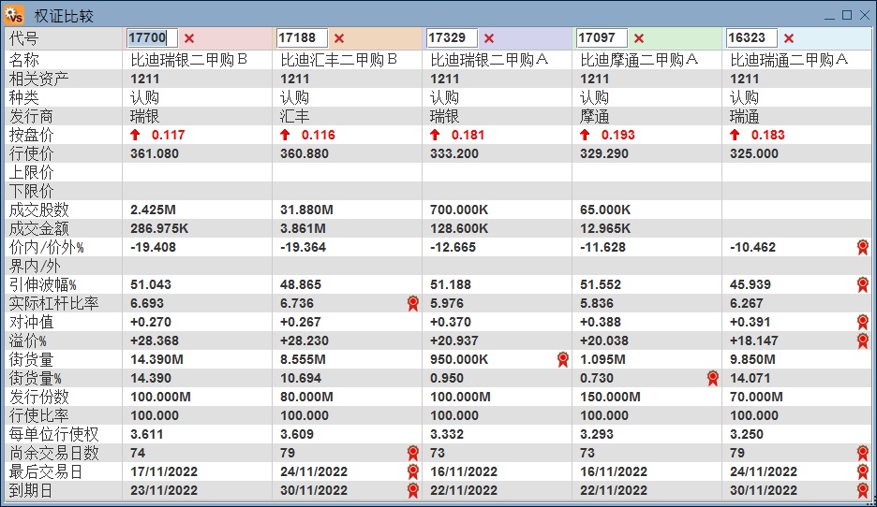
Task: Click red ribbon badge next to -10.462
Action: tap(862, 247)
